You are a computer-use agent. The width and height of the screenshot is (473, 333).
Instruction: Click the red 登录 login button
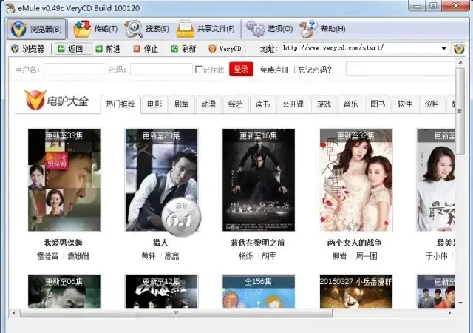click(x=241, y=70)
